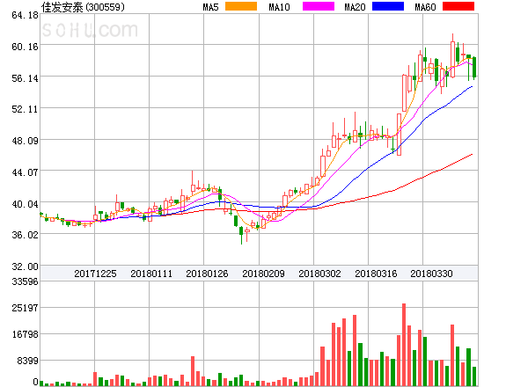Click the 8399 volume axis label
The height and width of the screenshot is (387, 528).
click(x=27, y=361)
